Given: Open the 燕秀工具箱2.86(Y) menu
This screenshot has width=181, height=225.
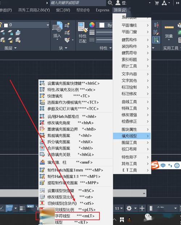Looking at the screenshot, I should tap(34, 10).
